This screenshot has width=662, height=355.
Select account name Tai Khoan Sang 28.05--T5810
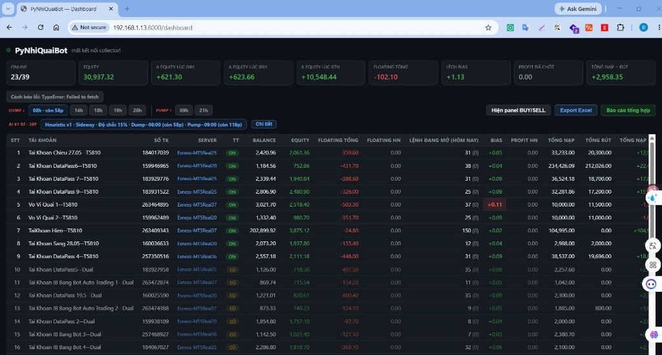[x=63, y=244]
